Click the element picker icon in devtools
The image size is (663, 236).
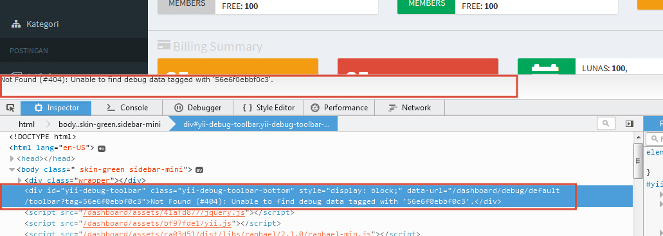point(10,108)
